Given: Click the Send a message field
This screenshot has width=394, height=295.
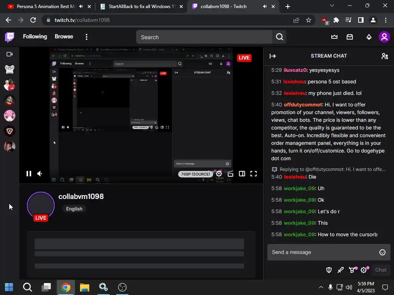Looking at the screenshot, I should [329, 252].
